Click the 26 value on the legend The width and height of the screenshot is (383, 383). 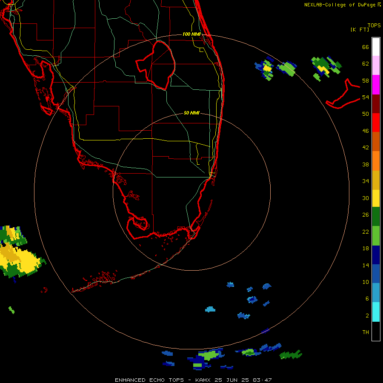[x=366, y=215]
